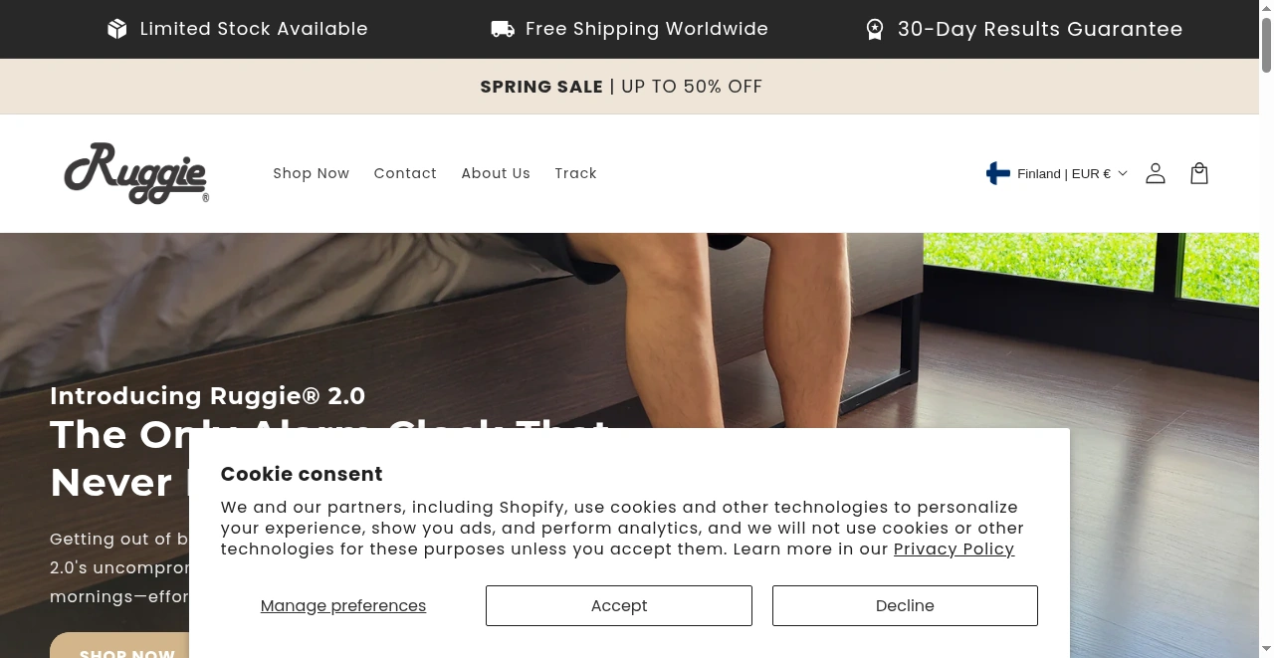Decline the cookie consent
Viewport: 1274px width, 658px height.
[x=904, y=605]
